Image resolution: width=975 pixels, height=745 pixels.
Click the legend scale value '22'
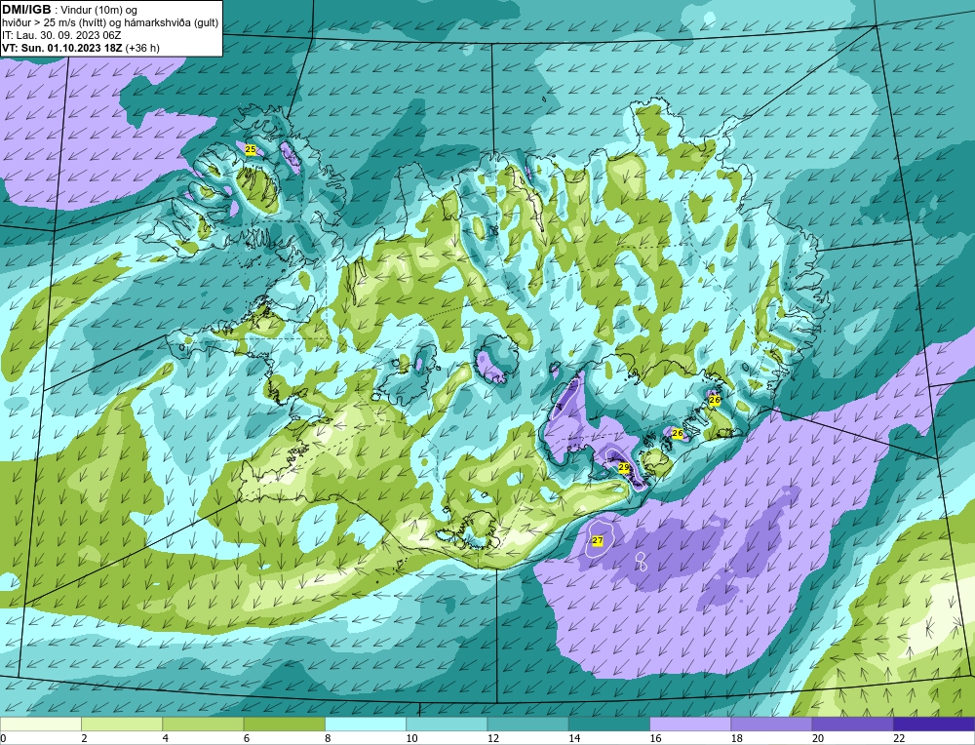(x=898, y=738)
